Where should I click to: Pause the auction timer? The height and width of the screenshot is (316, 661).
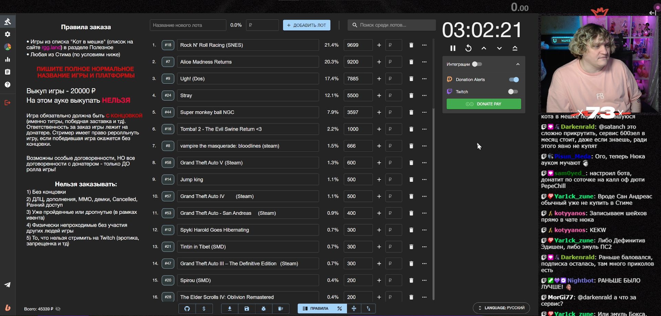pos(453,48)
